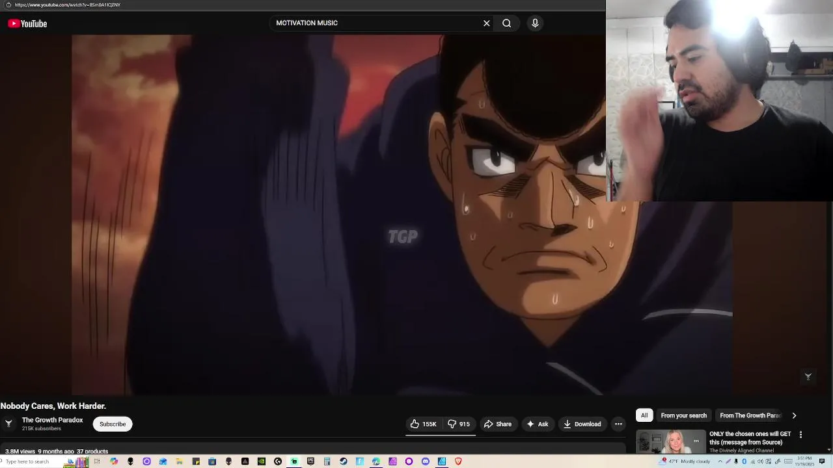Subscribe to The Growth Paradox

113,424
